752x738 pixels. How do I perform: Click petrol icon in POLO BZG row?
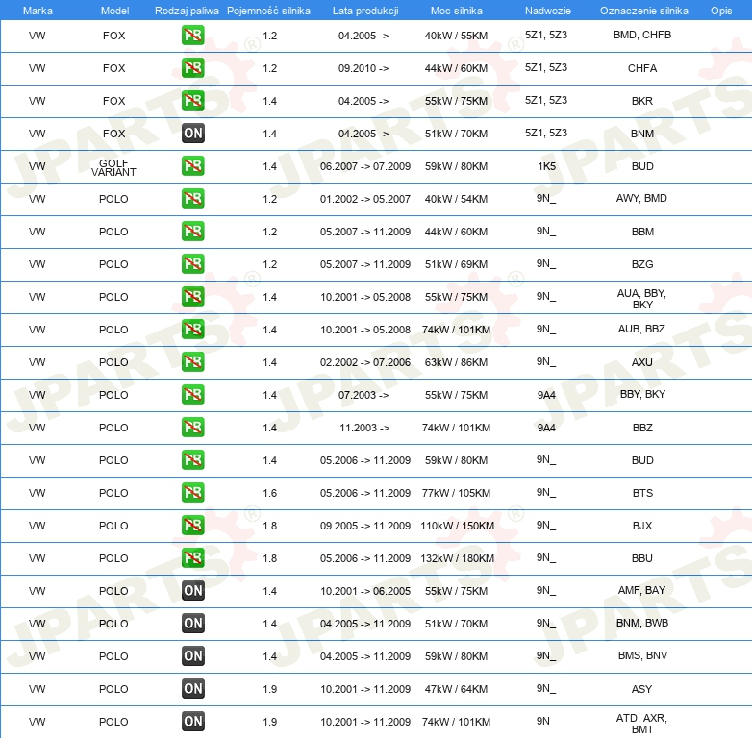[x=192, y=263]
